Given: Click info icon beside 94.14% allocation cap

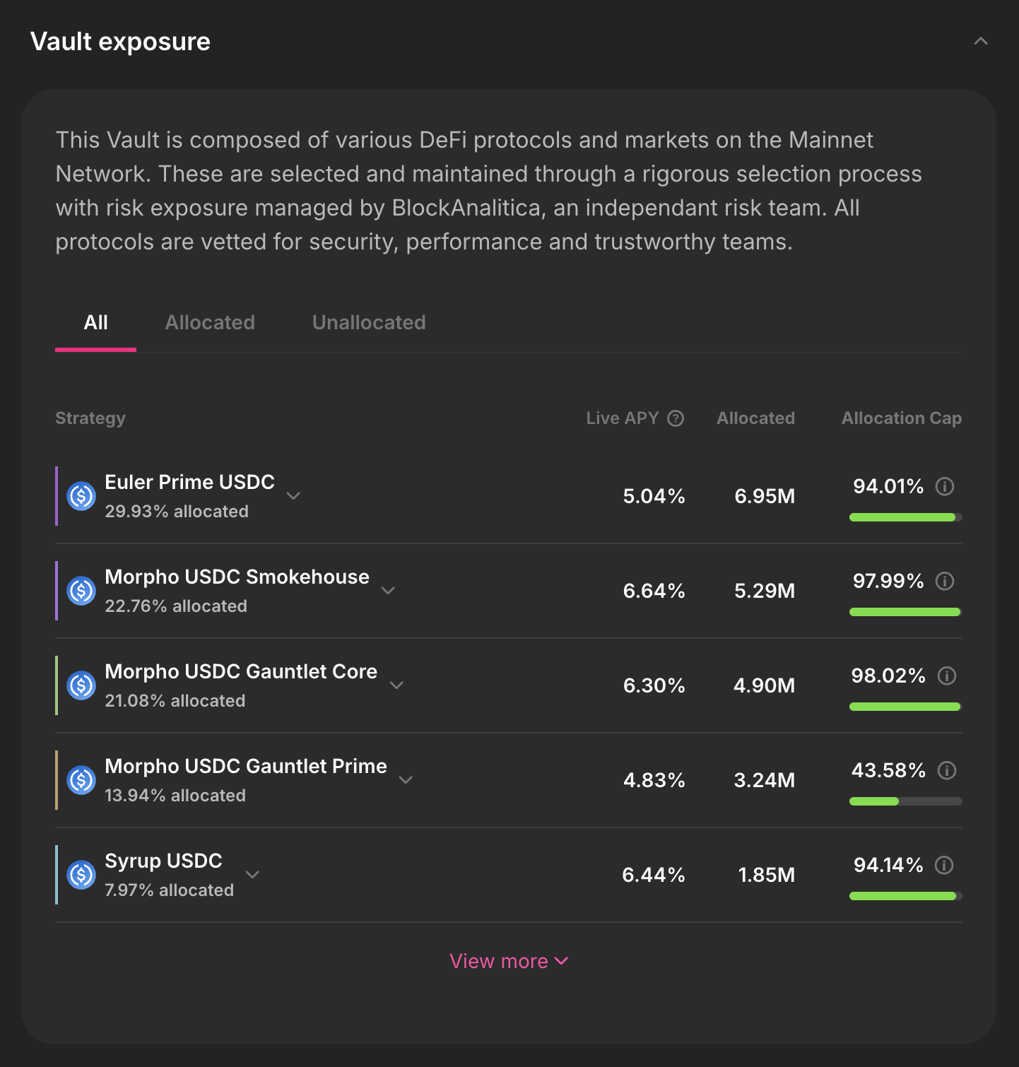Looking at the screenshot, I should (x=944, y=865).
